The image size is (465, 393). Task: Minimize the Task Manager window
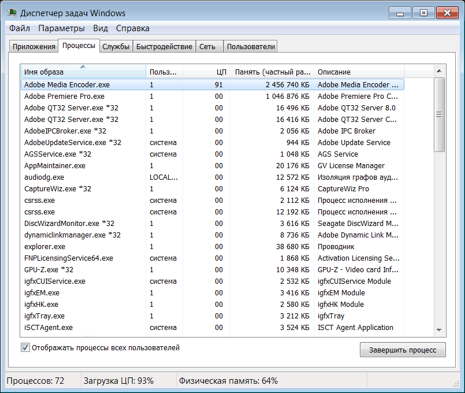tap(400, 13)
